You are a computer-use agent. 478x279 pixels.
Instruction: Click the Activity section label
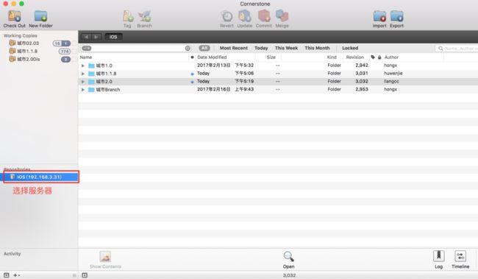[13, 254]
